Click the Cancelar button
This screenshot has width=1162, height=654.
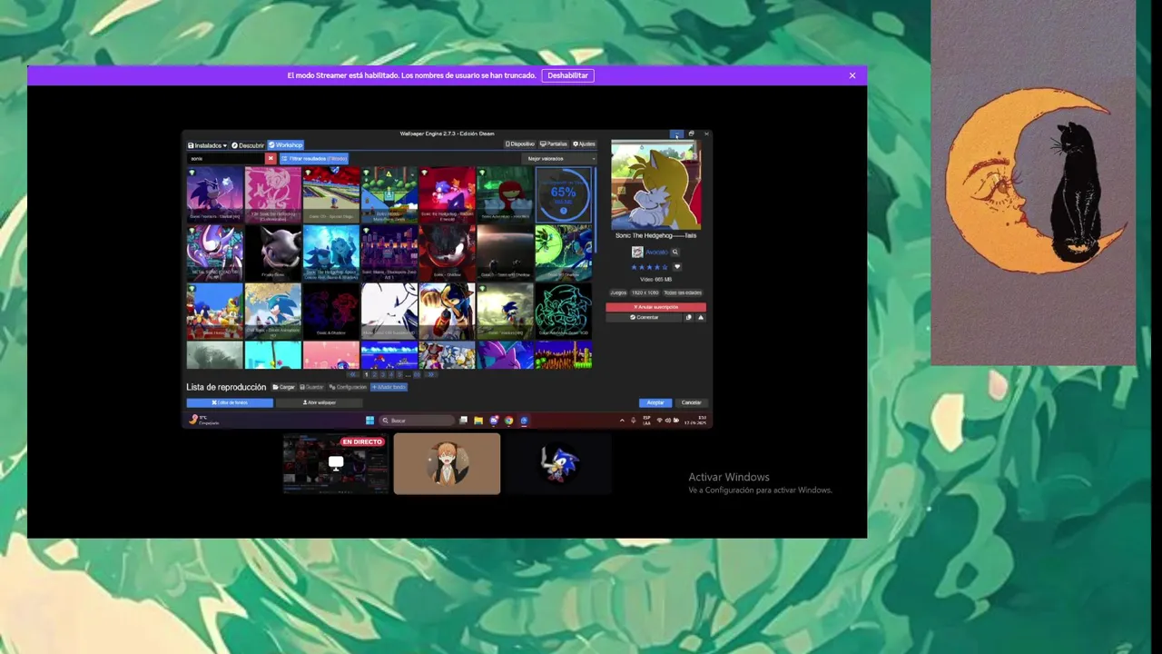(x=692, y=402)
